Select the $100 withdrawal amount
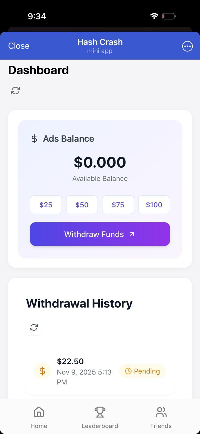This screenshot has height=434, width=200. [x=154, y=205]
